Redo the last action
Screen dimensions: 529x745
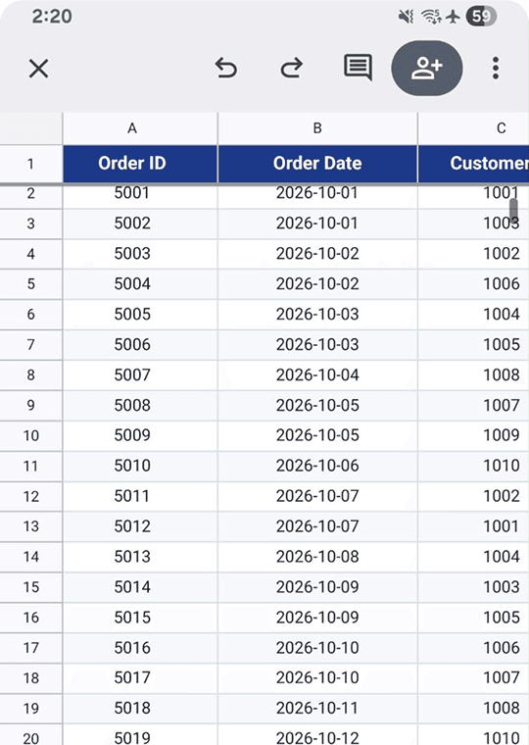coord(292,68)
